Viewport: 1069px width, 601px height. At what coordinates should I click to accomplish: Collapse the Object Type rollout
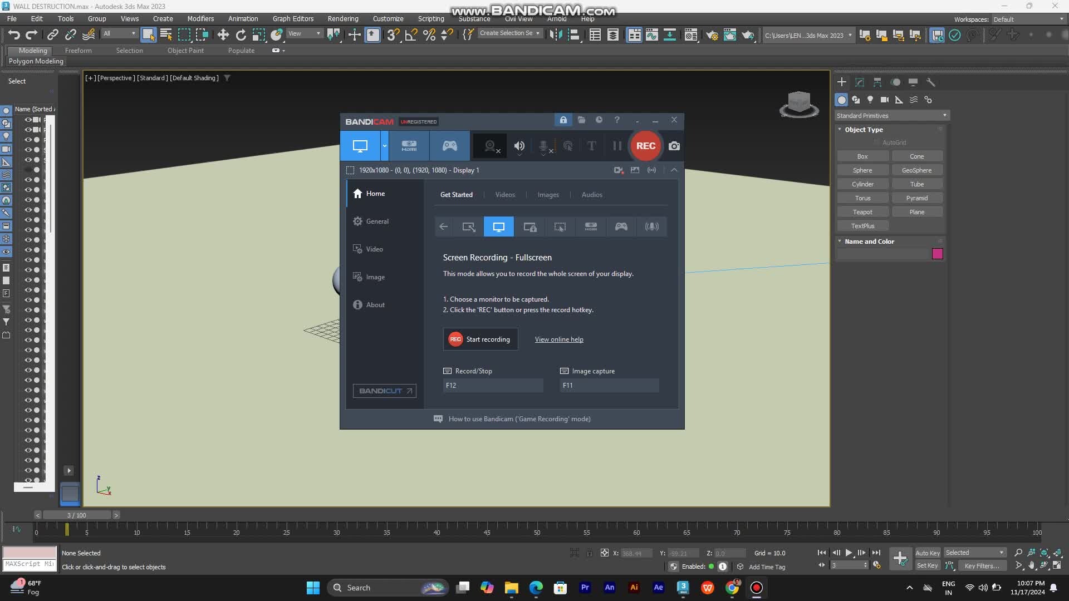[861, 129]
